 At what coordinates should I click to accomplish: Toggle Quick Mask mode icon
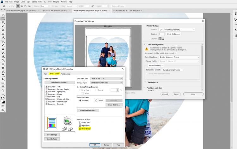click(3, 106)
